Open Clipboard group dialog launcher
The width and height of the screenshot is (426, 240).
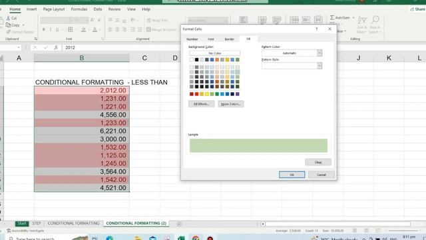36,39
